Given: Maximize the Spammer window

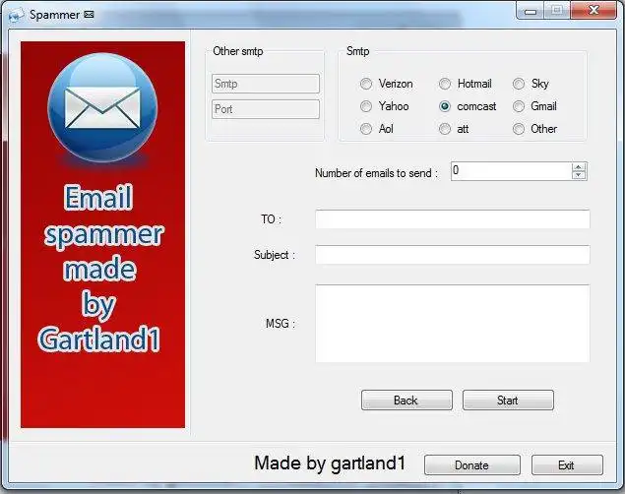Looking at the screenshot, I should tap(557, 11).
